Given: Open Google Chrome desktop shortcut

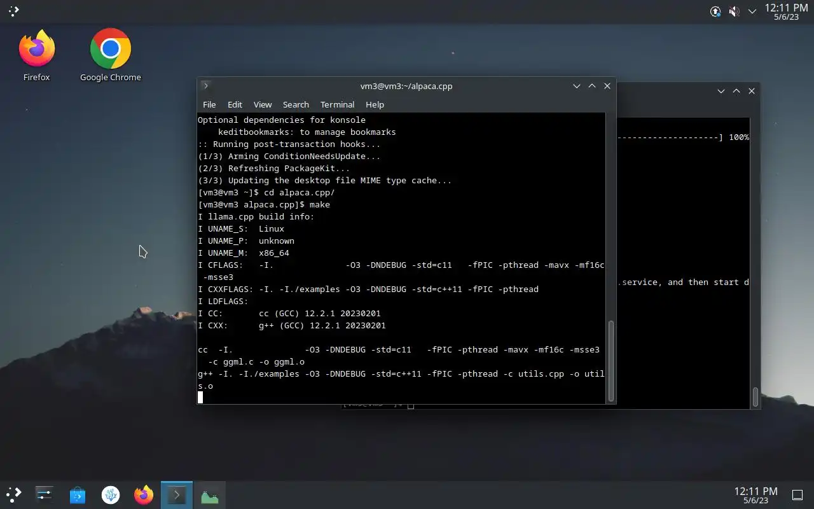Looking at the screenshot, I should (111, 55).
